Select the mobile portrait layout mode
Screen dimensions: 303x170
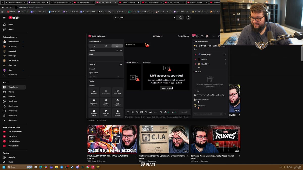click(94, 46)
